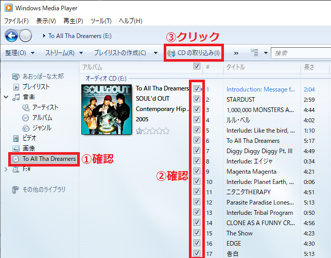Click the 画像 pictures icon

click(x=16, y=149)
